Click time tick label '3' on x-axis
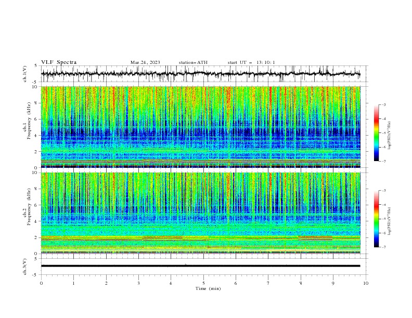Viewport: 412px width, 318px height. click(x=138, y=283)
